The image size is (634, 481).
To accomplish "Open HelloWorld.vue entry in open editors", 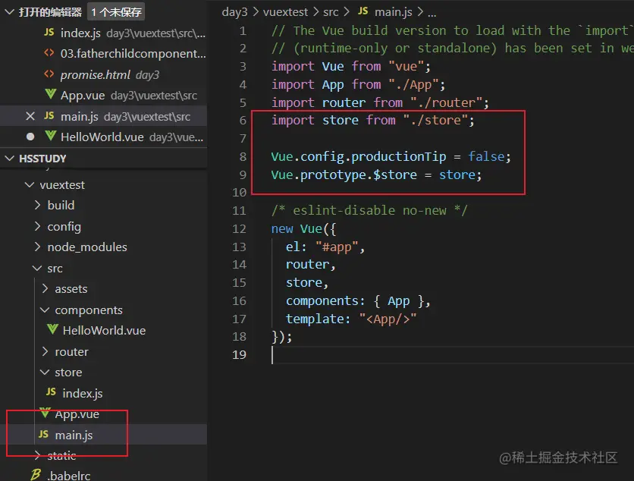I will coord(103,137).
